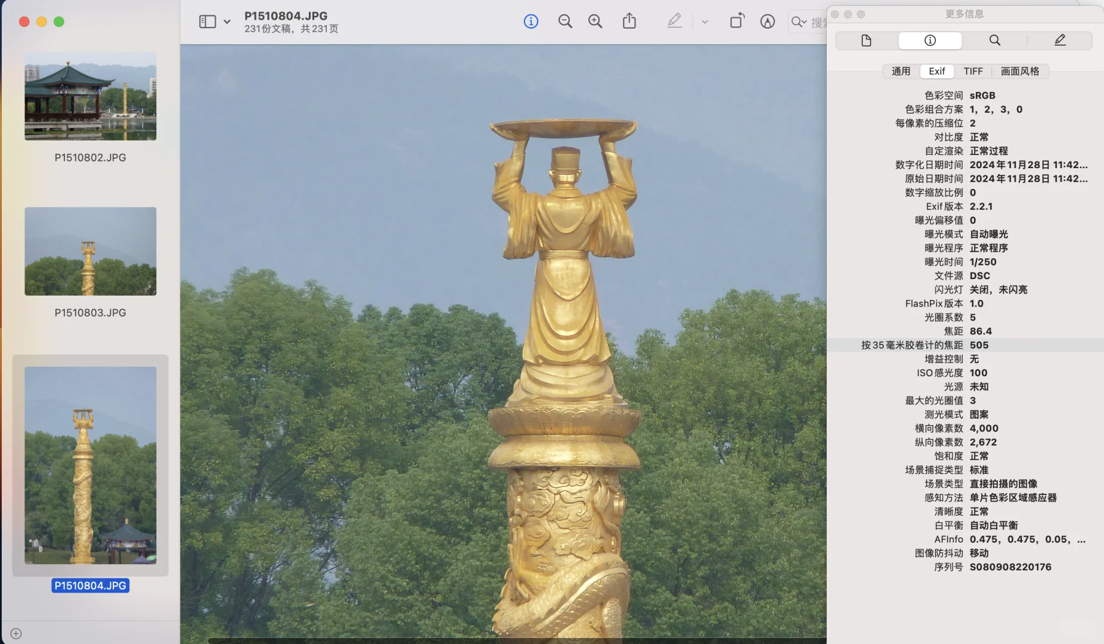Click the 测光模式 图案 value

(x=979, y=414)
